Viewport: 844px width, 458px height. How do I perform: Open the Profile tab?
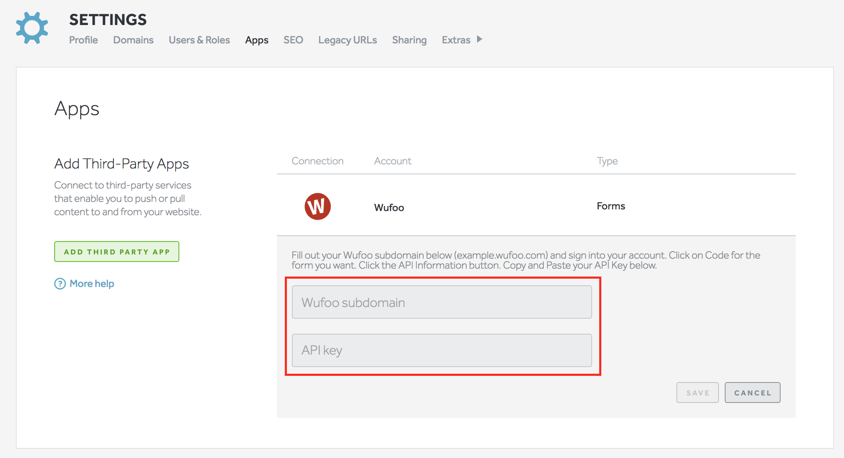[x=83, y=40]
